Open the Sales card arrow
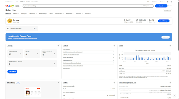The height and width of the screenshot is (99, 179). [170, 46]
